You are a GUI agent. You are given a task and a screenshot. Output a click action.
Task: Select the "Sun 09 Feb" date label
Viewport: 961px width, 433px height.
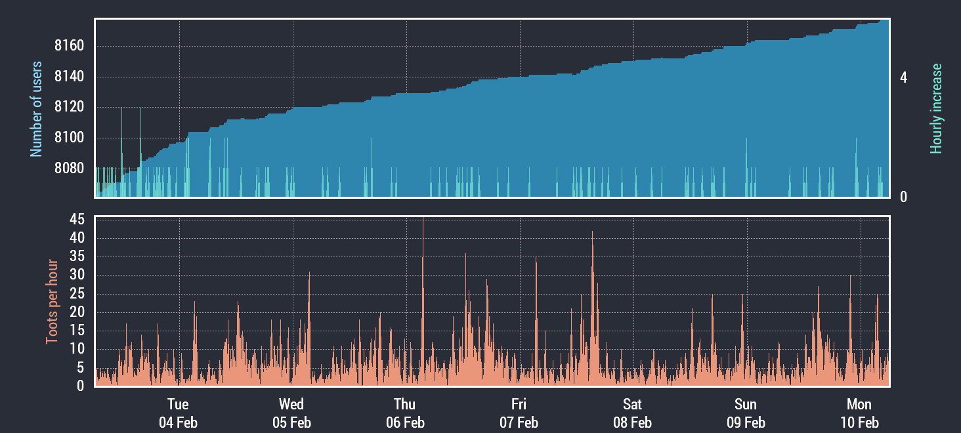pyautogui.click(x=746, y=413)
